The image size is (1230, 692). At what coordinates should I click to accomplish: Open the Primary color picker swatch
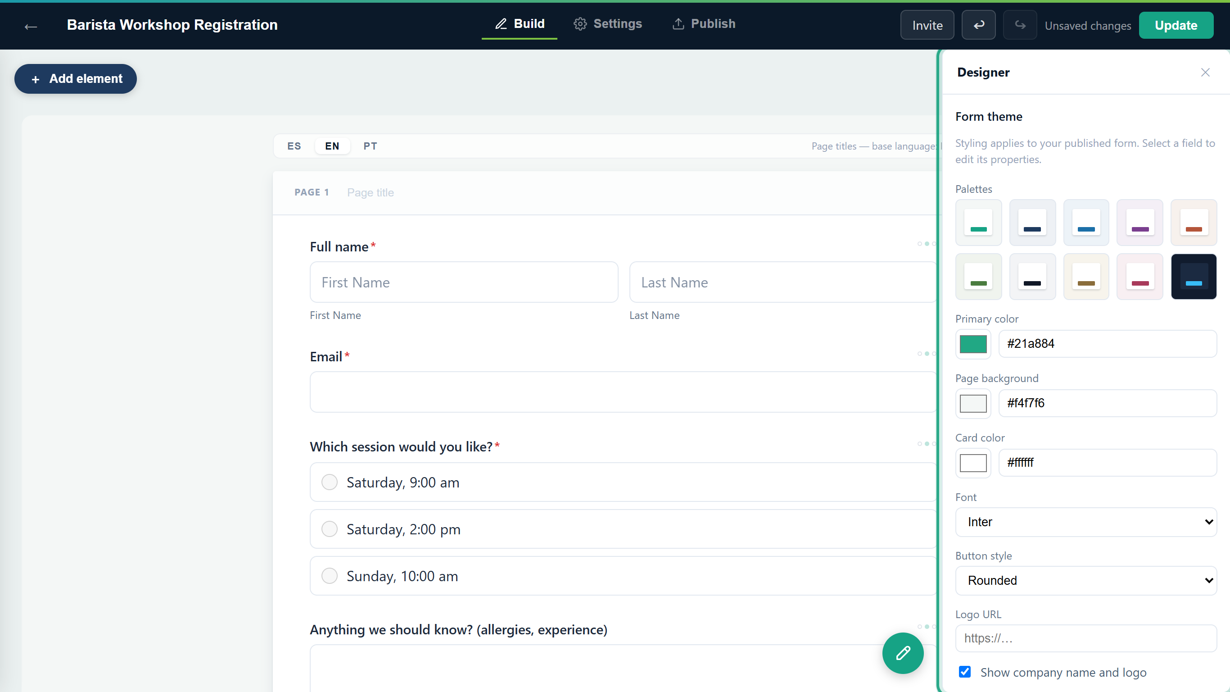pos(973,344)
